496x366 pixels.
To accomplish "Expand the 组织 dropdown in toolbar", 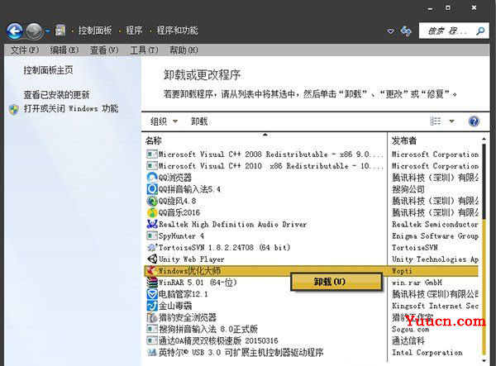I will coord(164,121).
